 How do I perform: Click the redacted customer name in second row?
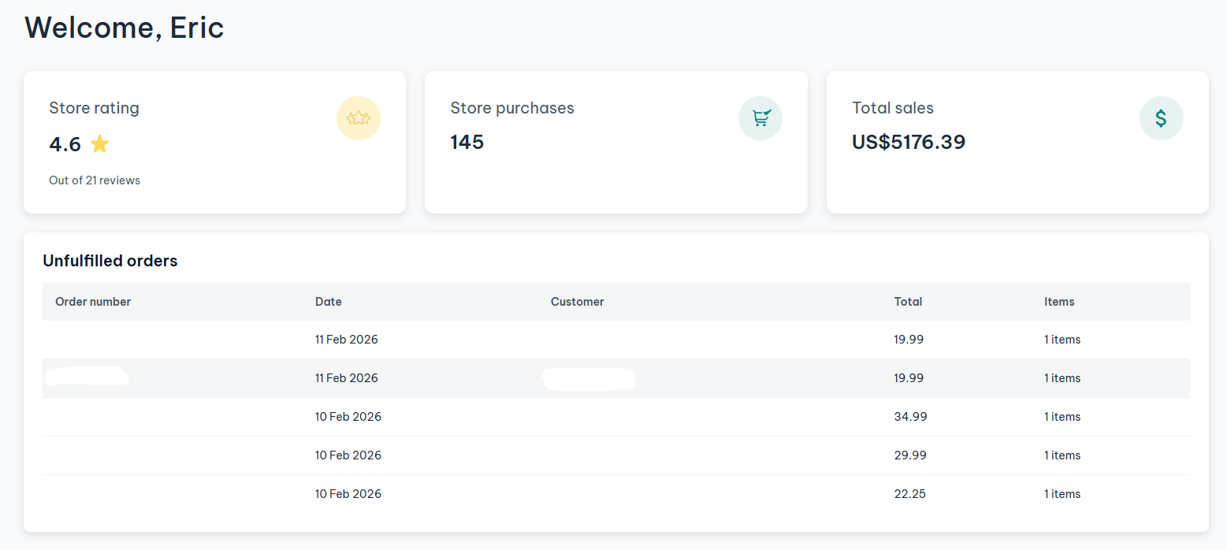[589, 379]
